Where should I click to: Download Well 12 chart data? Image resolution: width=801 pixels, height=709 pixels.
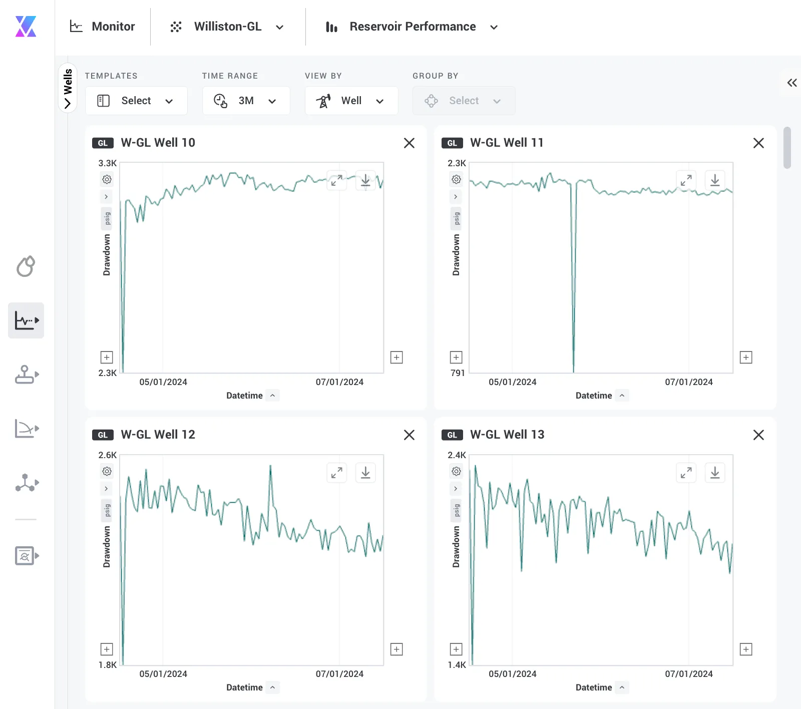pos(365,472)
